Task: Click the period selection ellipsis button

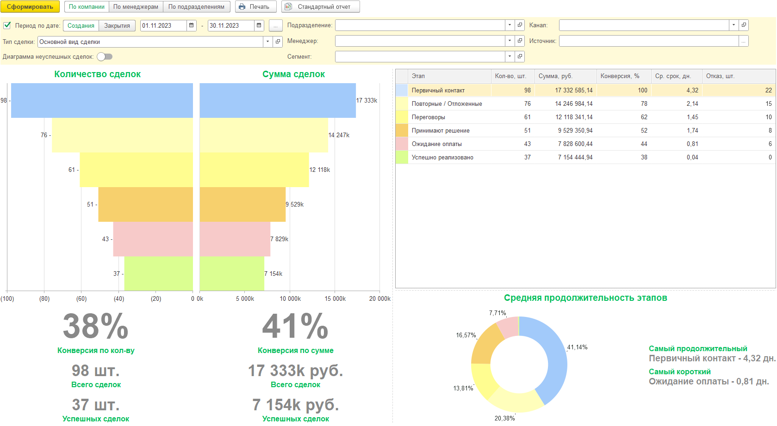Action: [275, 25]
